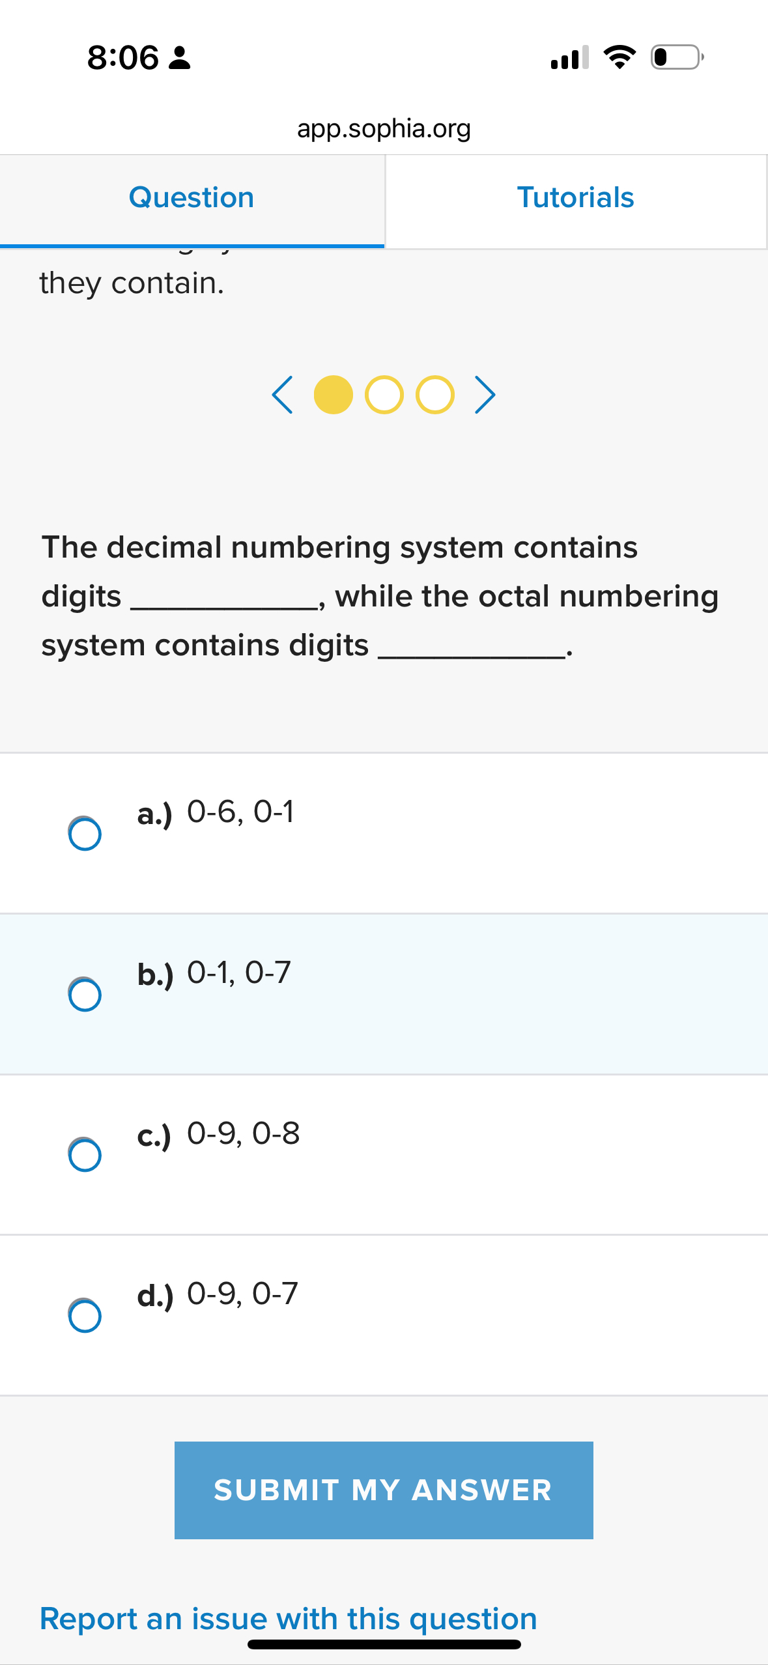Tap the app.sophia.org address label
This screenshot has width=768, height=1665.
pos(384,128)
